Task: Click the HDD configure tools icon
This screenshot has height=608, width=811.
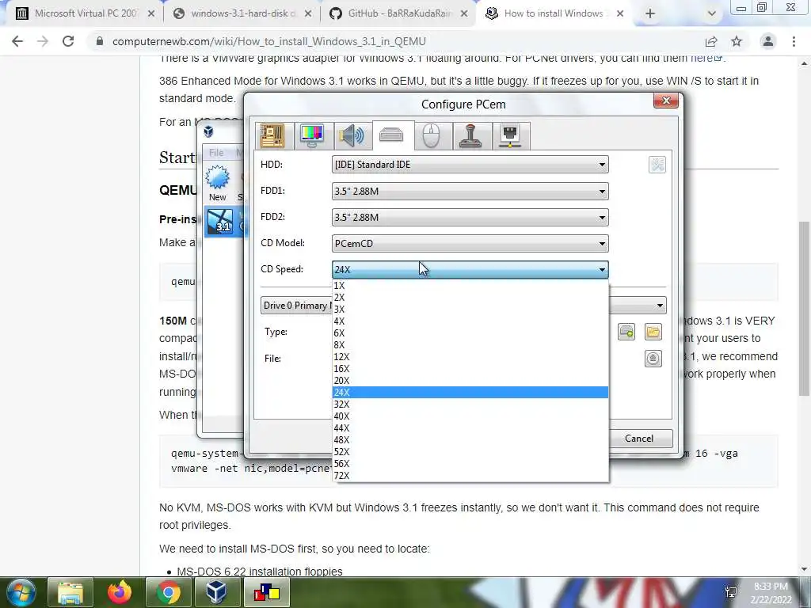Action: [x=657, y=165]
